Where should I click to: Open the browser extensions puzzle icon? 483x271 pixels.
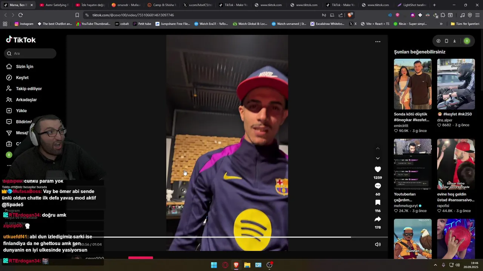[x=443, y=15]
